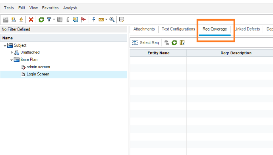Click the filter funnel icon
Viewport: 273px width, 155px height.
pyautogui.click(x=49, y=19)
